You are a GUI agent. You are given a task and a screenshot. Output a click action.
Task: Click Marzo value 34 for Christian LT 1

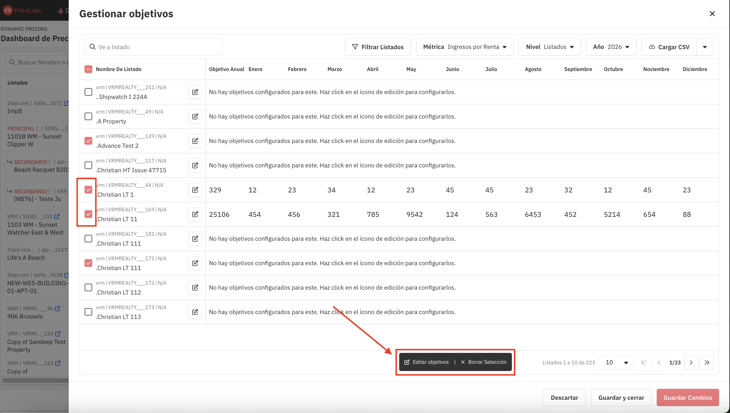pos(332,190)
